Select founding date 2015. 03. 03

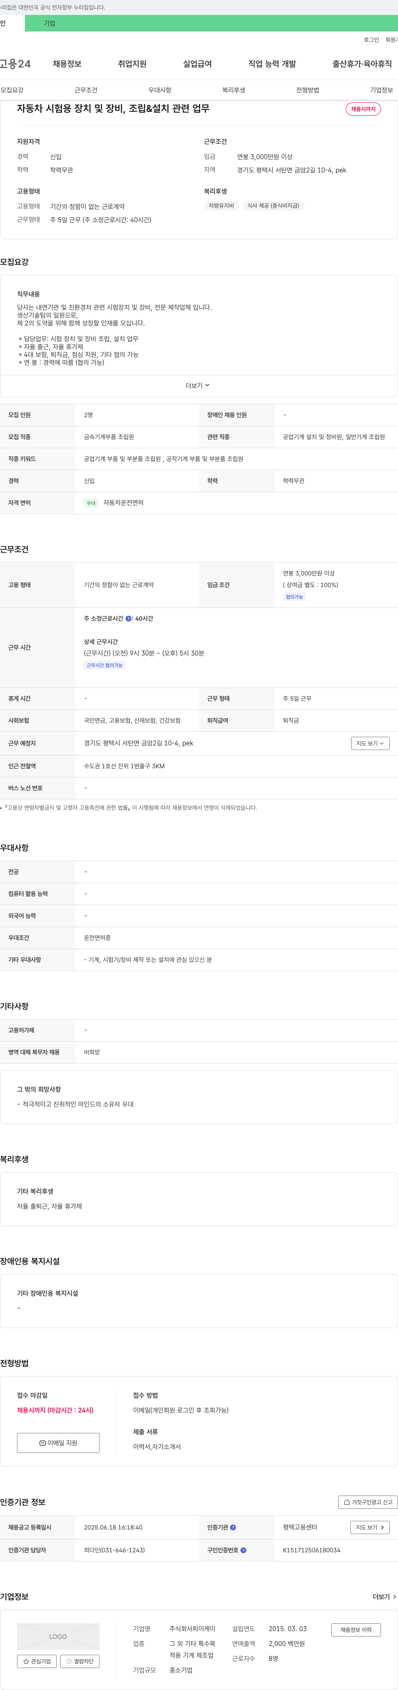[x=287, y=1628]
